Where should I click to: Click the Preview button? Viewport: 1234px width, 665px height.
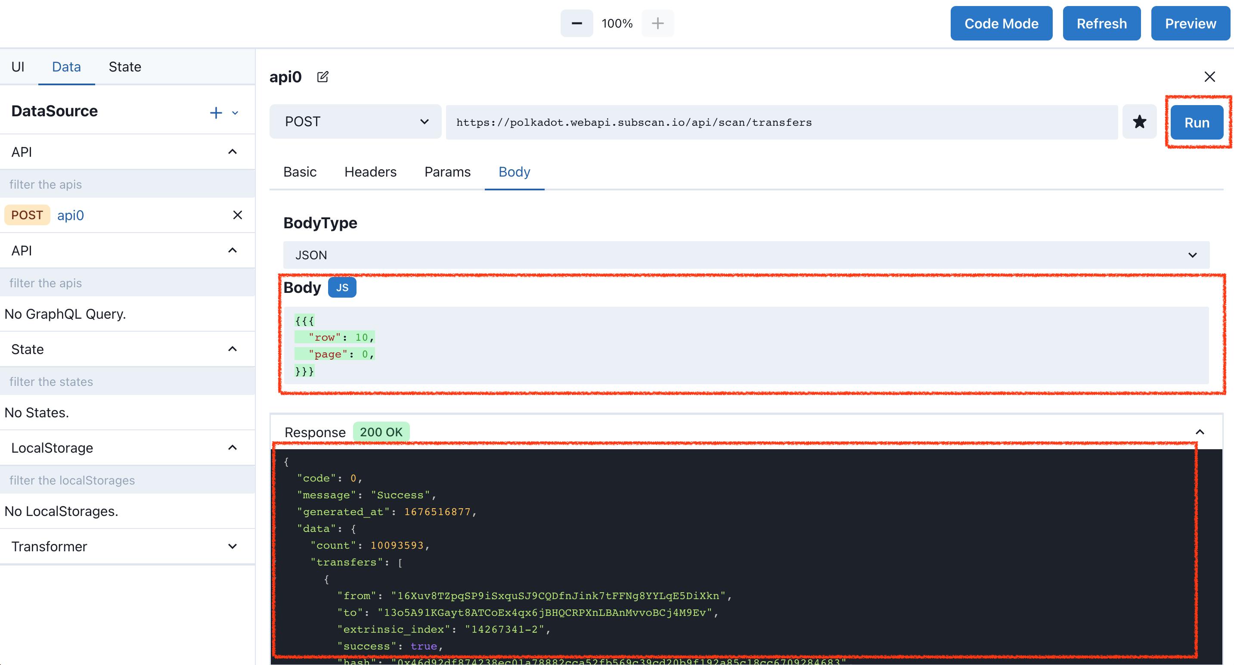[1191, 24]
